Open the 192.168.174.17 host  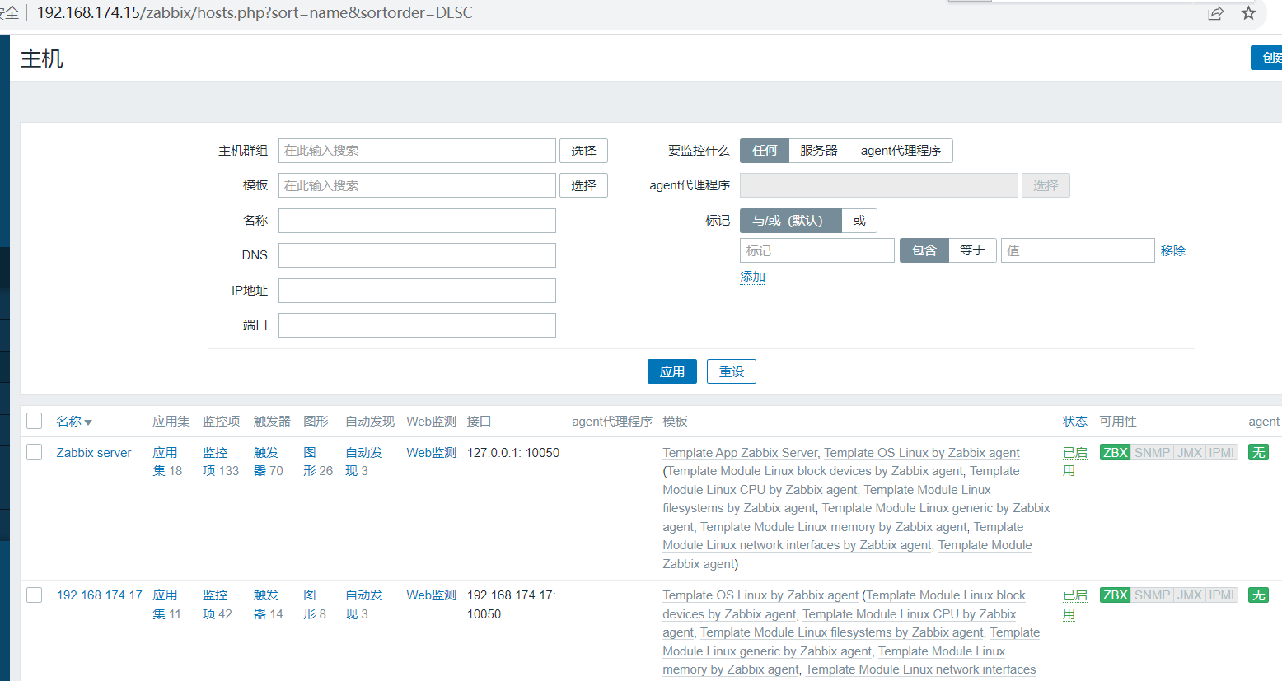point(99,595)
